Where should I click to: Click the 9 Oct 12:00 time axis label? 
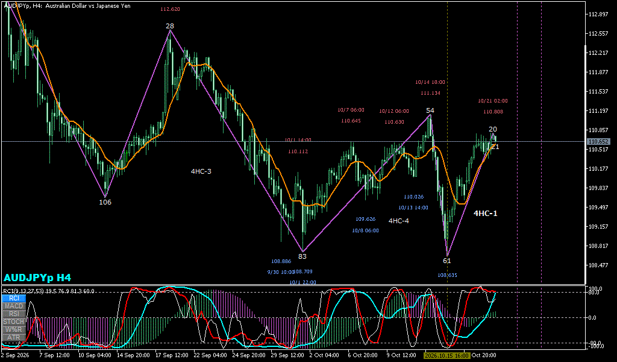pyautogui.click(x=401, y=355)
